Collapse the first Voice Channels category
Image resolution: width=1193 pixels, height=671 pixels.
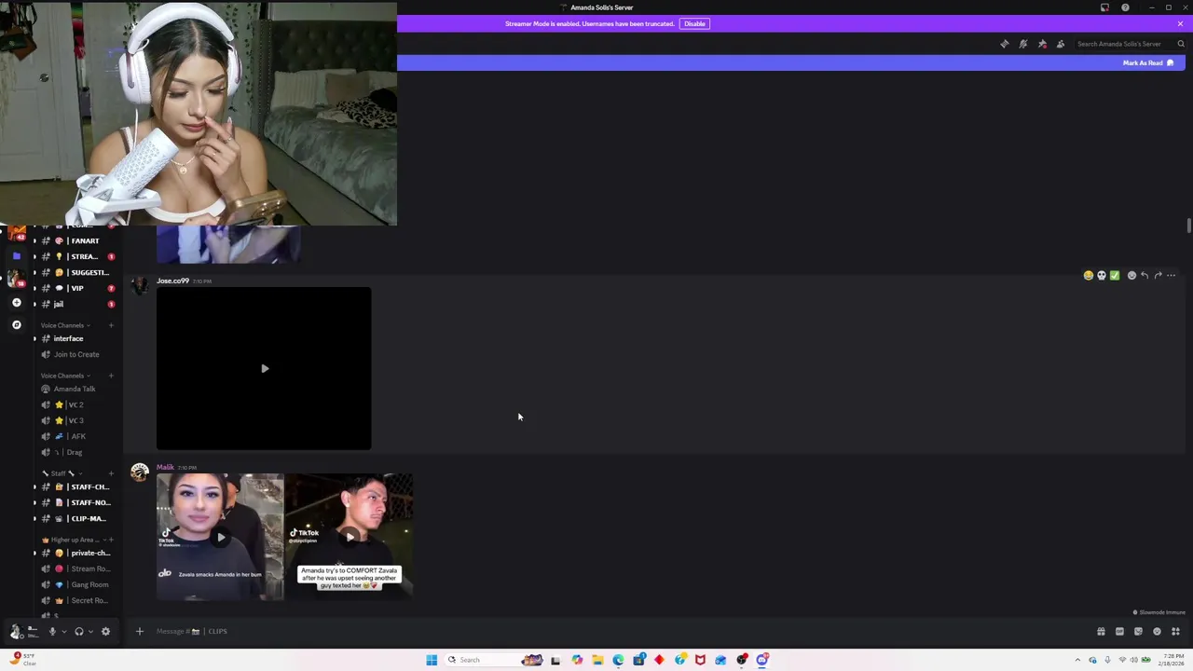[x=65, y=325]
